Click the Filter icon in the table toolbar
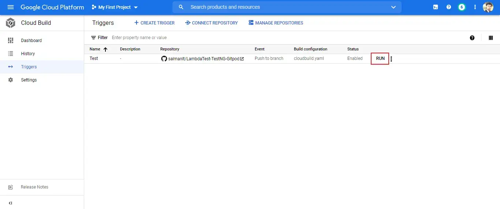 (94, 38)
